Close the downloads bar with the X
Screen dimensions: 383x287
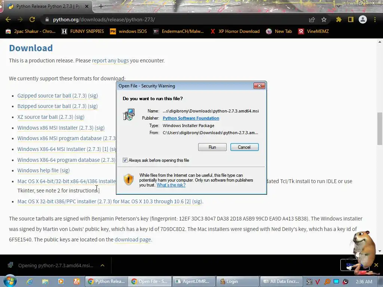click(376, 265)
